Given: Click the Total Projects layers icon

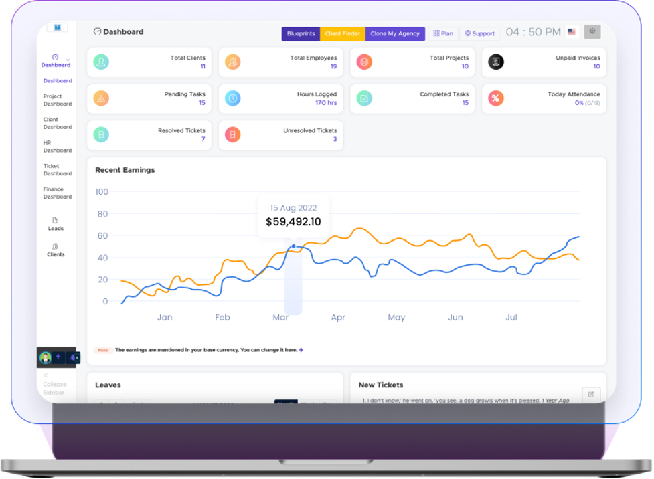Looking at the screenshot, I should (x=364, y=62).
